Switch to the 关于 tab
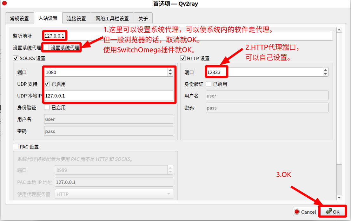Image resolution: width=351 pixels, height=221 pixels. [x=143, y=18]
